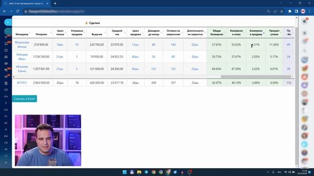Open successful sales count 5 for Абызова
Screen dimensions: 314x176
(77, 69)
